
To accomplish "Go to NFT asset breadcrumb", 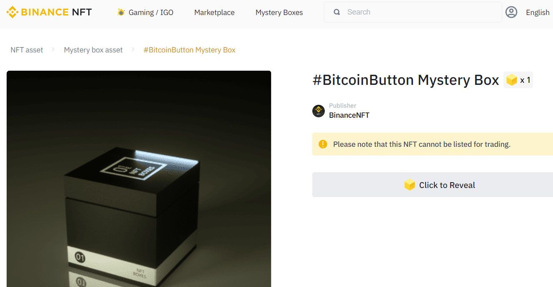I will point(27,50).
